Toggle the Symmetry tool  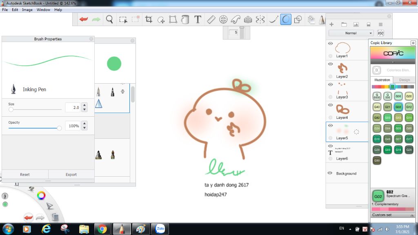[x=260, y=19]
